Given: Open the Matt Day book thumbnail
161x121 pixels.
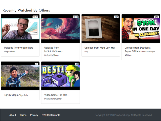Looking at the screenshot, I should click(x=101, y=29).
